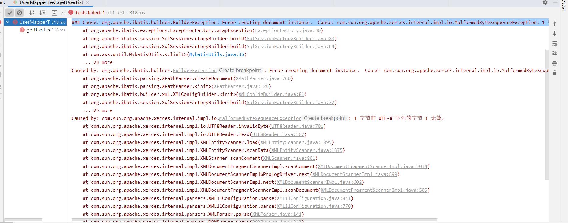This screenshot has width=568, height=223.
Task: Close the UserMapperTest.getUserList tab
Action: pos(88,2)
